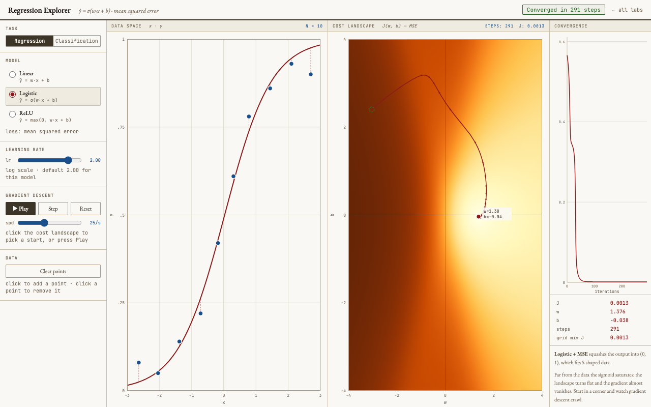651x407 pixels.
Task: Click the N = 10 label
Action: coord(314,26)
